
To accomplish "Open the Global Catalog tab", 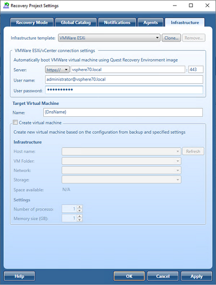I will (76, 23).
